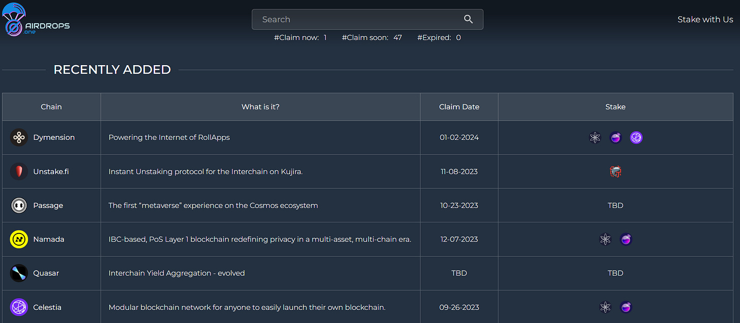Screen dimensions: 740x323
Task: Open the Quasar chain name
Action: (46, 273)
